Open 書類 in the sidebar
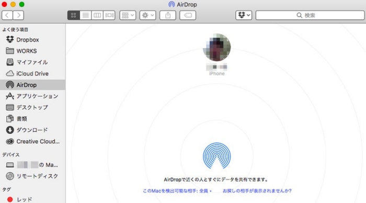Screen dimensions: 366x203 click(32, 119)
